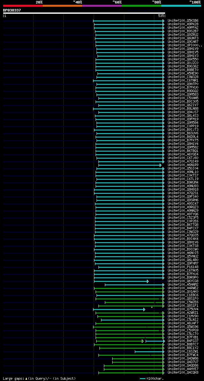Open hit UniRef100_A7QGS5
Viewport: 204px width, 381px height.
click(183, 235)
